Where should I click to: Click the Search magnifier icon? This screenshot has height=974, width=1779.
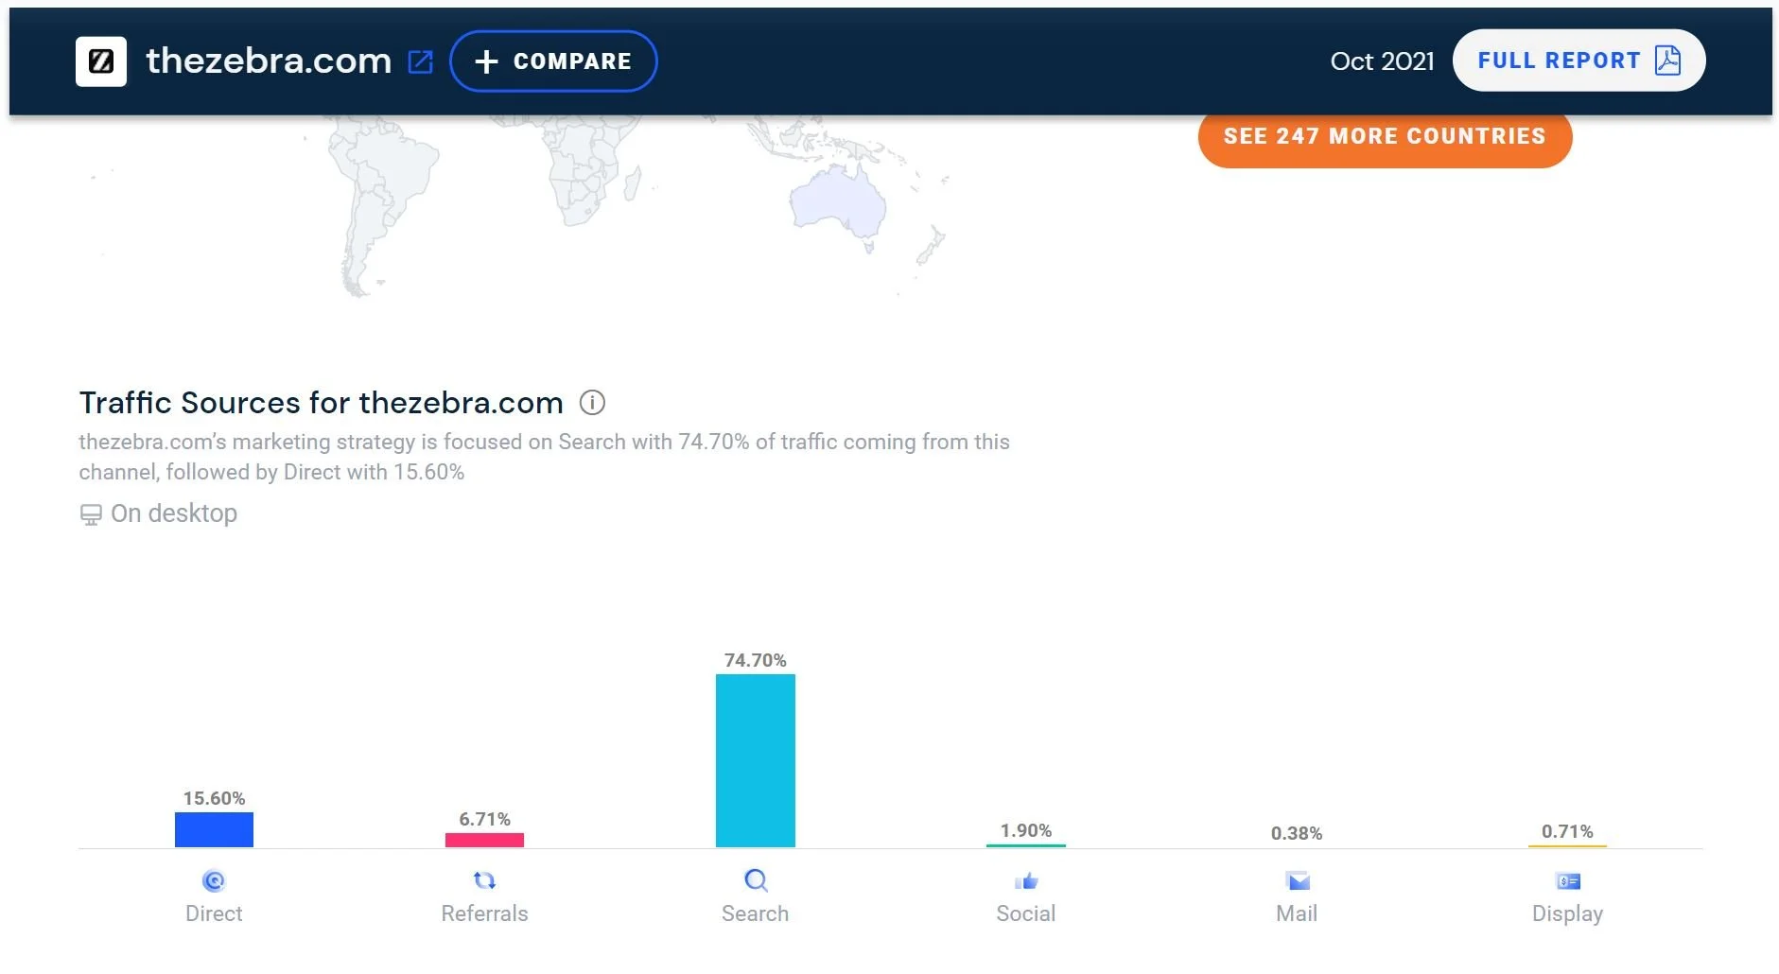click(x=756, y=880)
